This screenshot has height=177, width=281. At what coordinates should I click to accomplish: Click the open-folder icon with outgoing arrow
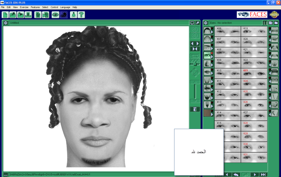click(x=13, y=15)
